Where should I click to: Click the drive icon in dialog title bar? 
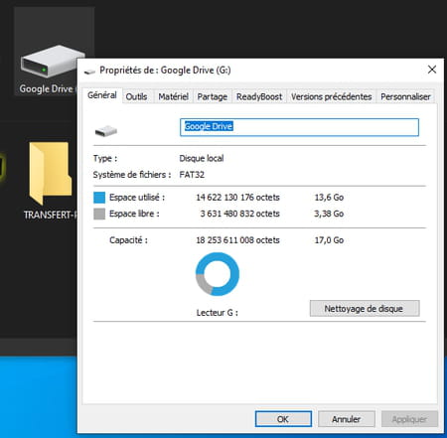coord(89,72)
